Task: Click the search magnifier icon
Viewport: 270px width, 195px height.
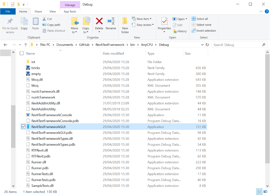Action: tap(264, 45)
